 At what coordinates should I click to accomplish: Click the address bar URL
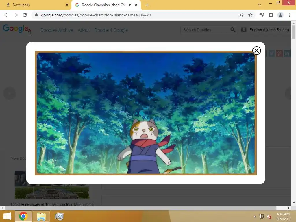click(96, 15)
